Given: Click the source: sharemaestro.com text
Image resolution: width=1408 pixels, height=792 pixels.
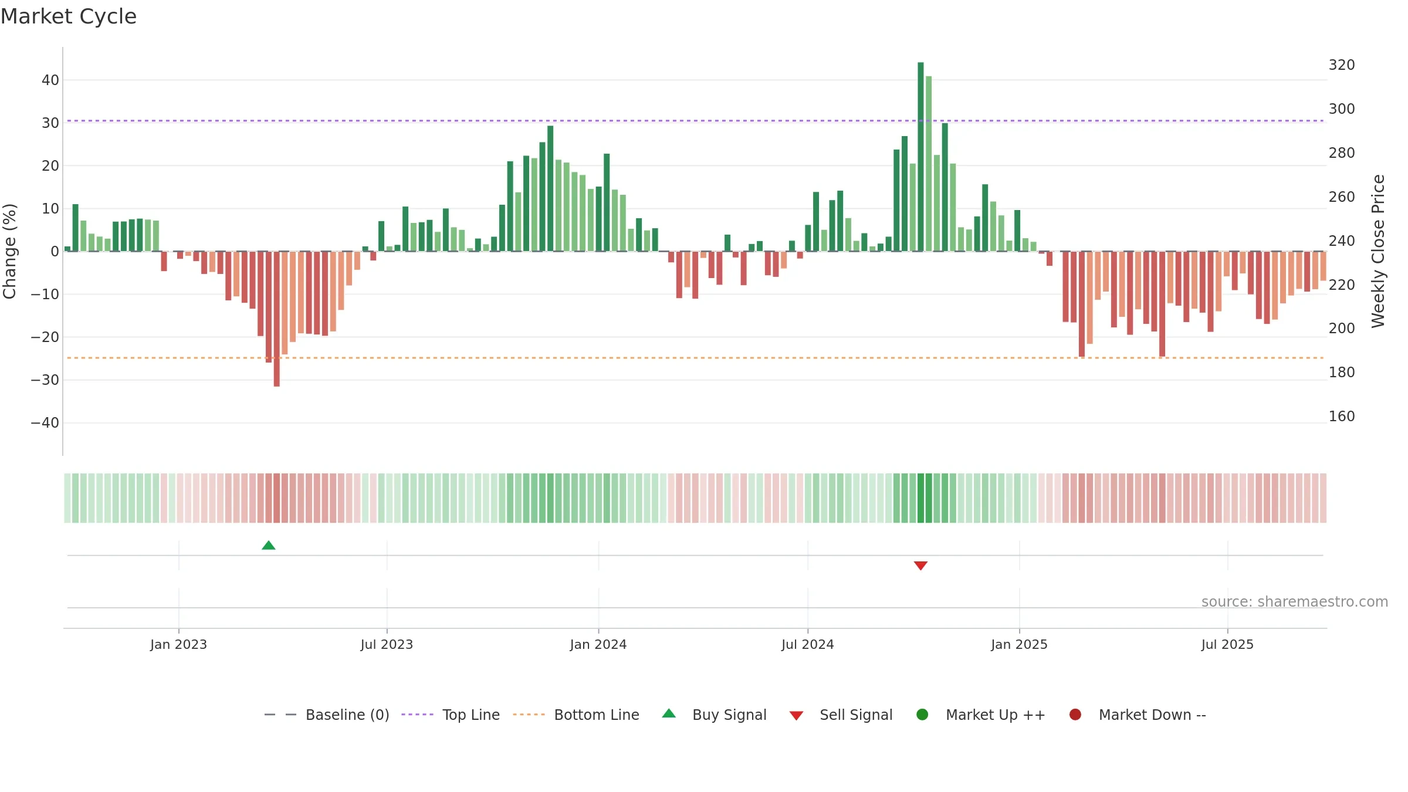Looking at the screenshot, I should (x=1295, y=601).
